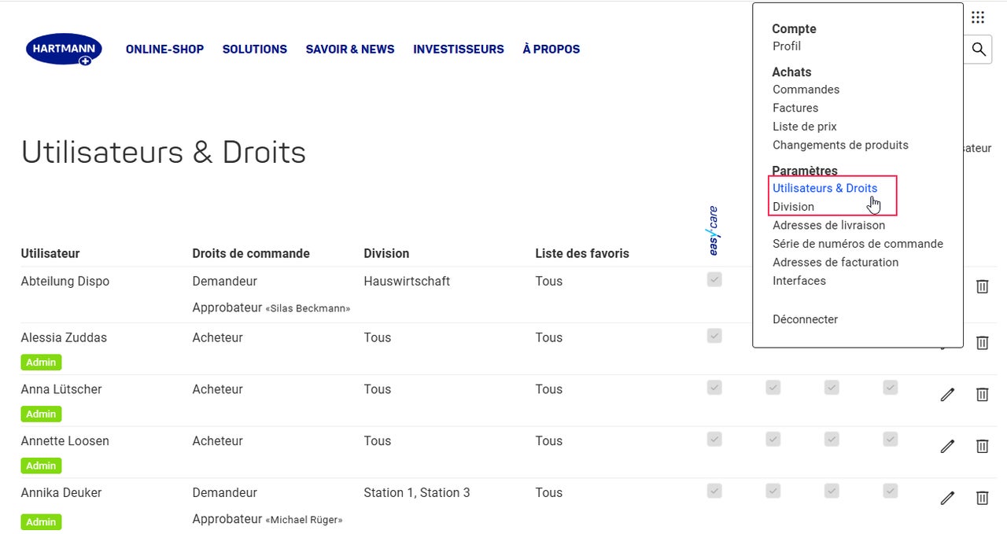1007x534 pixels.
Task: Click the Division column header
Action: point(386,253)
